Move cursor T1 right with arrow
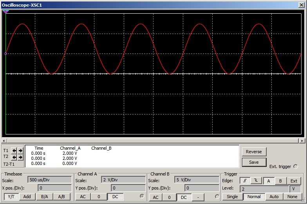 20,150
